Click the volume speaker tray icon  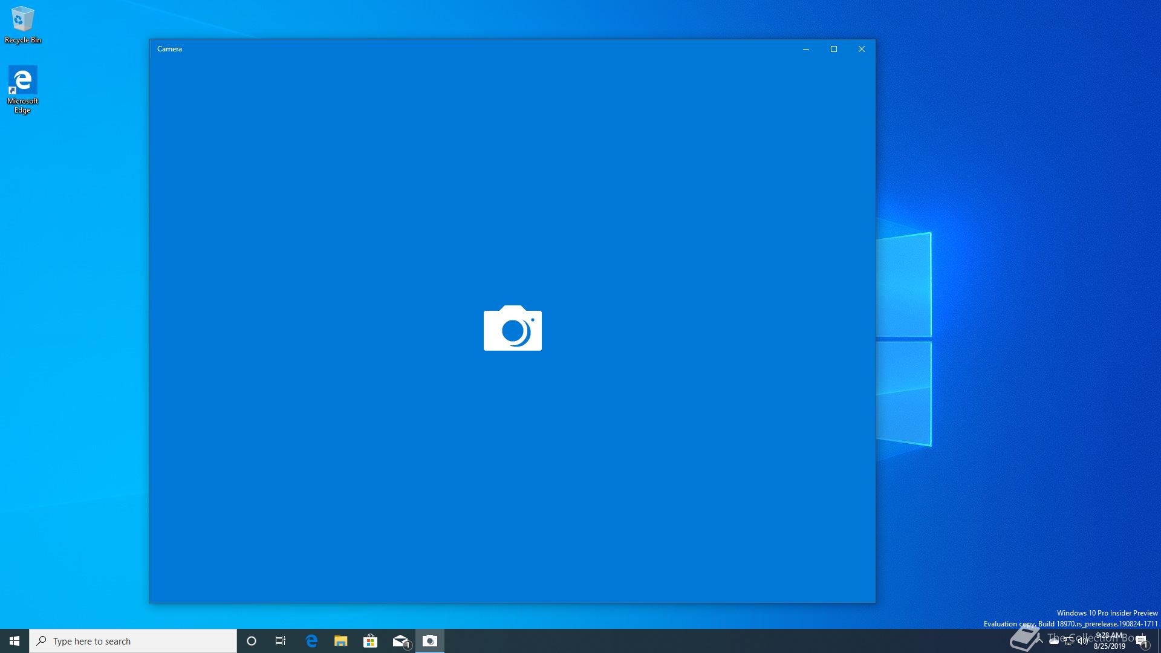1082,641
